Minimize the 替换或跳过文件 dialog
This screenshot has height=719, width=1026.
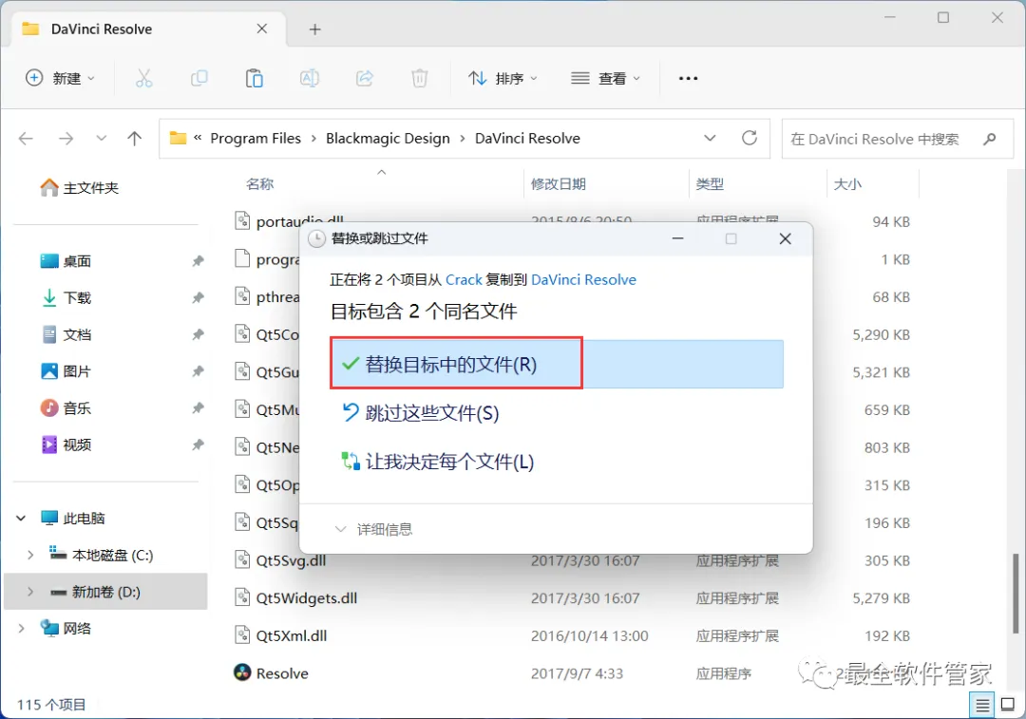(678, 238)
